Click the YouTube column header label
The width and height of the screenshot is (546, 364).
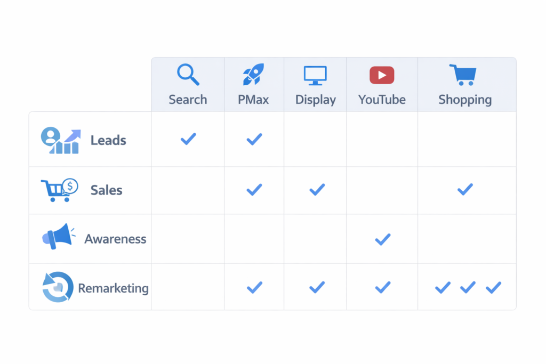coord(382,100)
